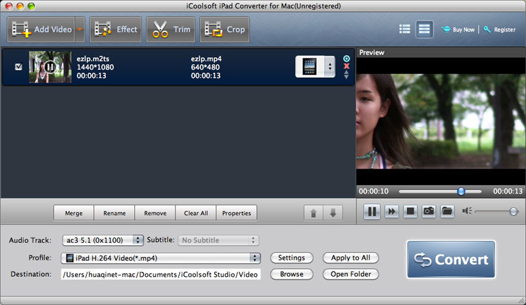The image size is (526, 305).
Task: Open the snapshot folder icon
Action: tap(447, 211)
